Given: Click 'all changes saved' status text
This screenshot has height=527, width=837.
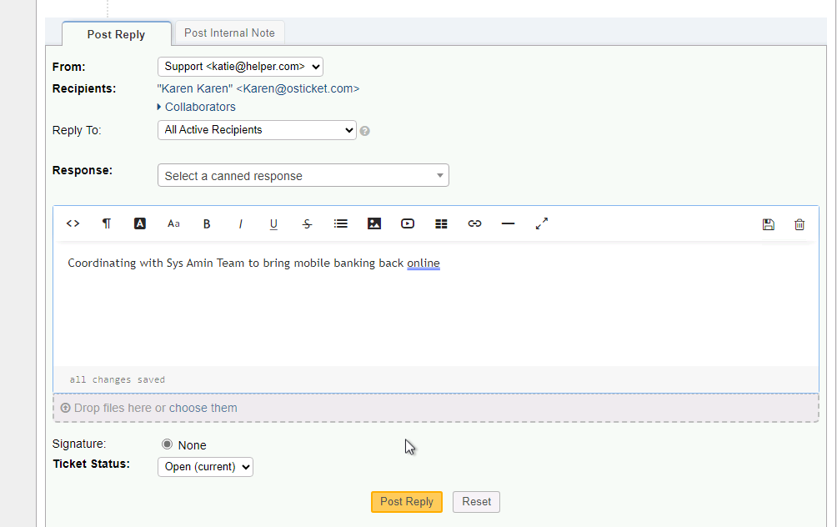Looking at the screenshot, I should click(117, 379).
